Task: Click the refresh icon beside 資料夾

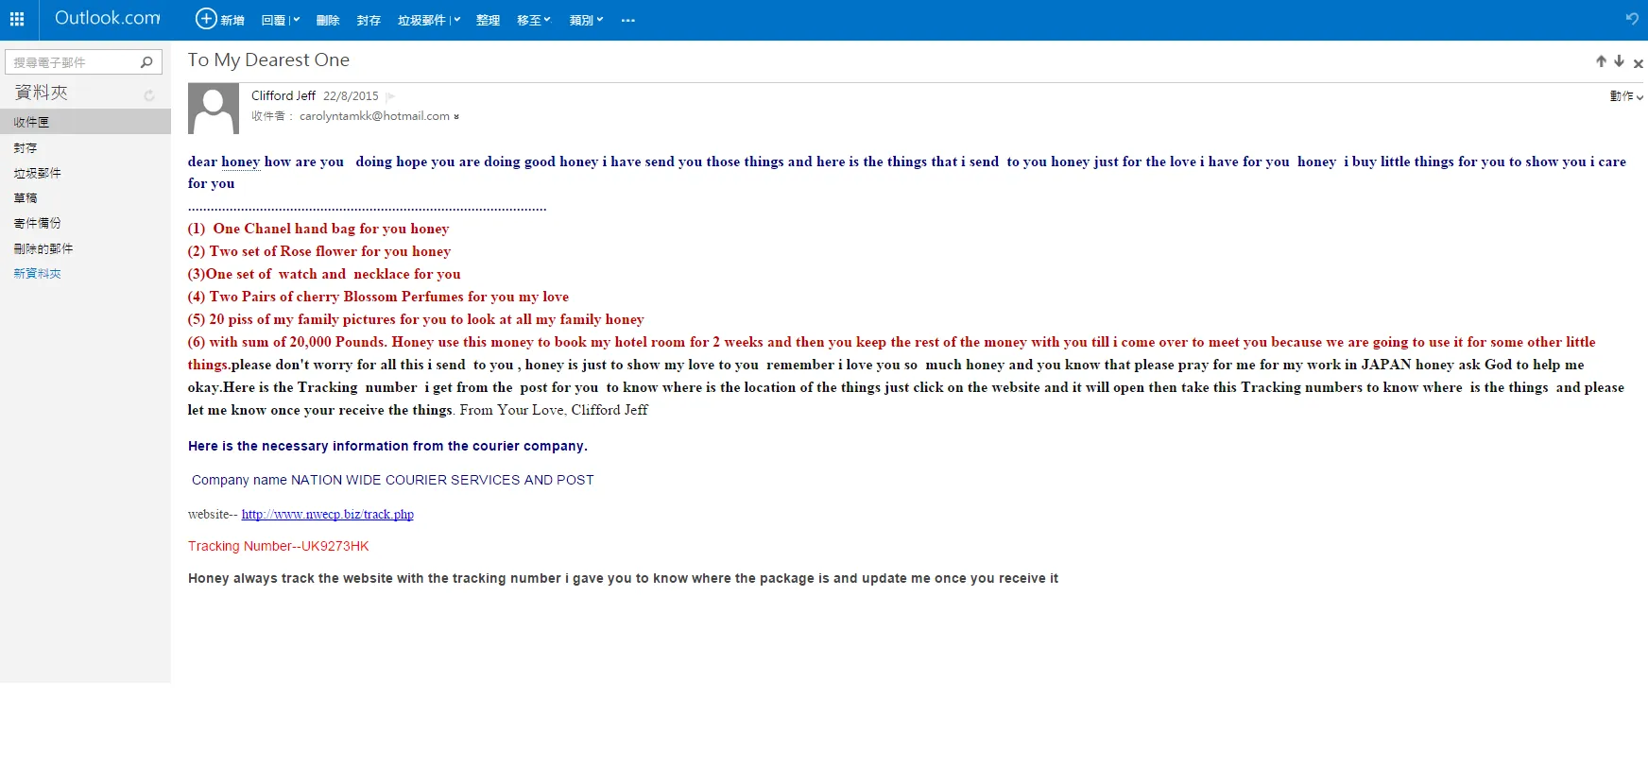Action: 149,95
